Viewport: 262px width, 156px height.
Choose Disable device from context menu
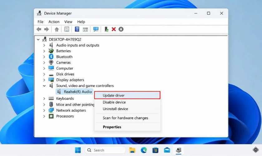click(x=127, y=102)
